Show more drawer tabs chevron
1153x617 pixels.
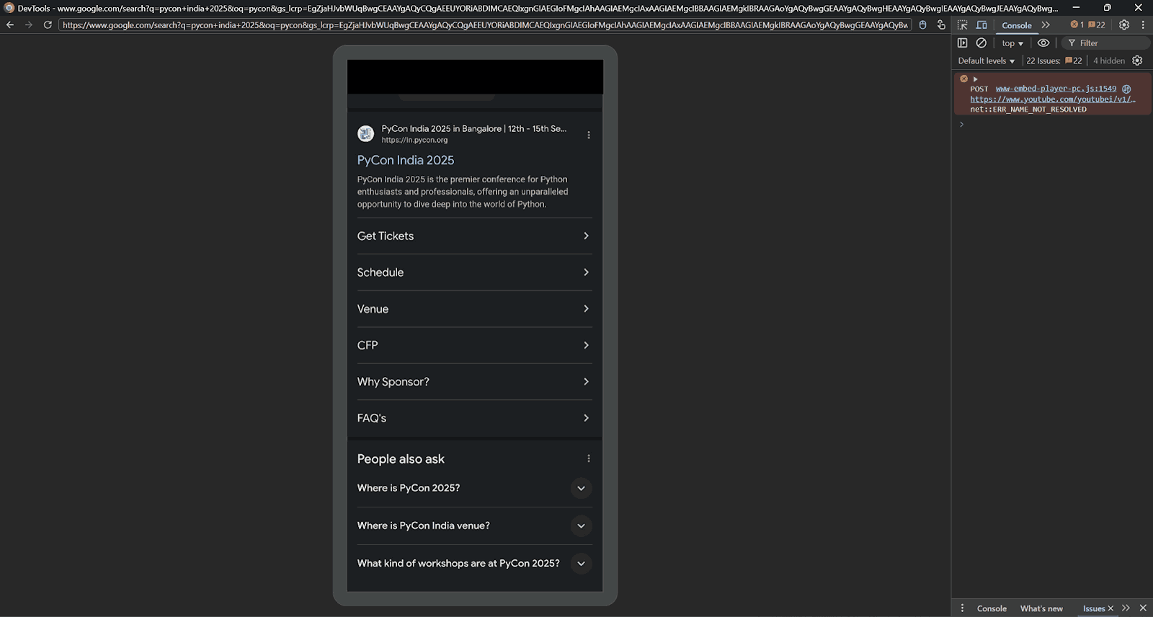point(1126,608)
